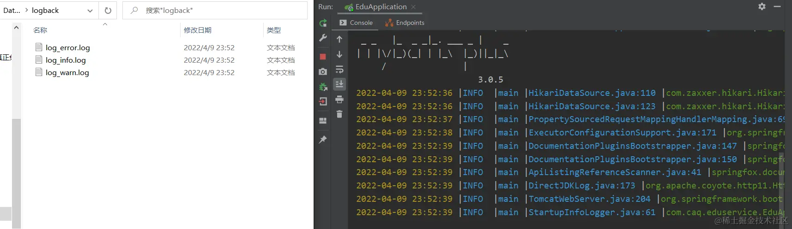Sort files by the 类型 column header

pos(274,30)
